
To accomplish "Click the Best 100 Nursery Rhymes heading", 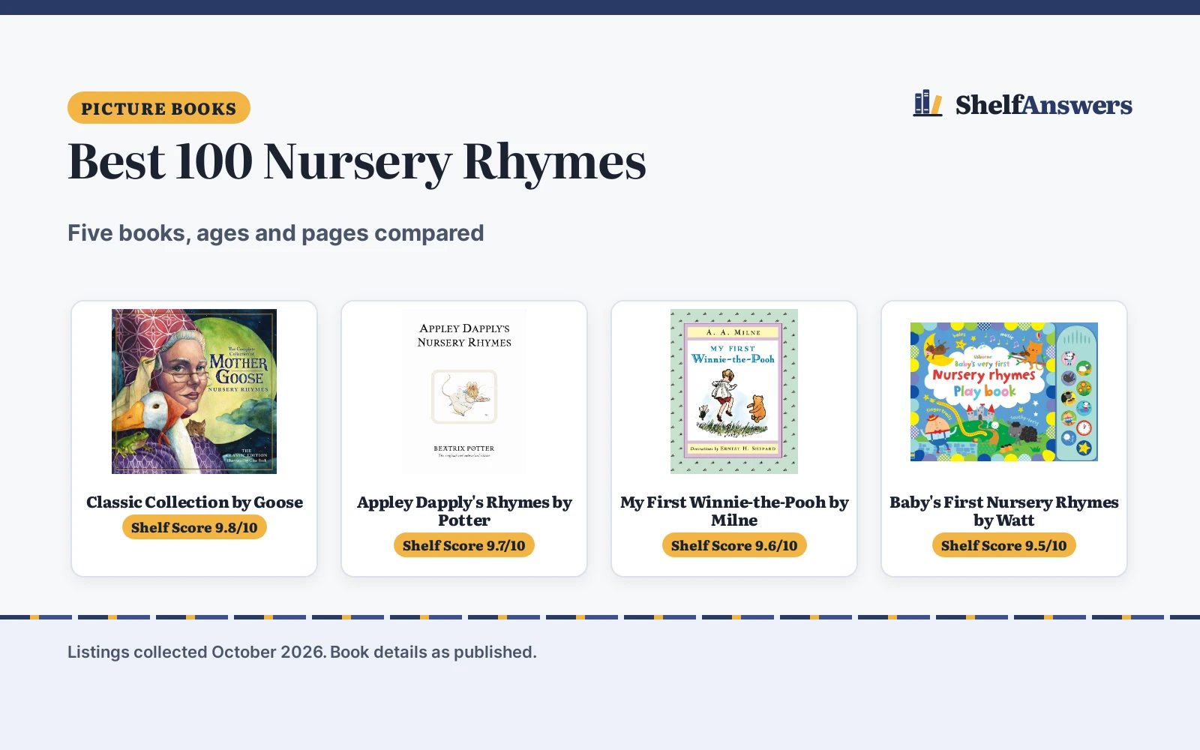I will [357, 162].
